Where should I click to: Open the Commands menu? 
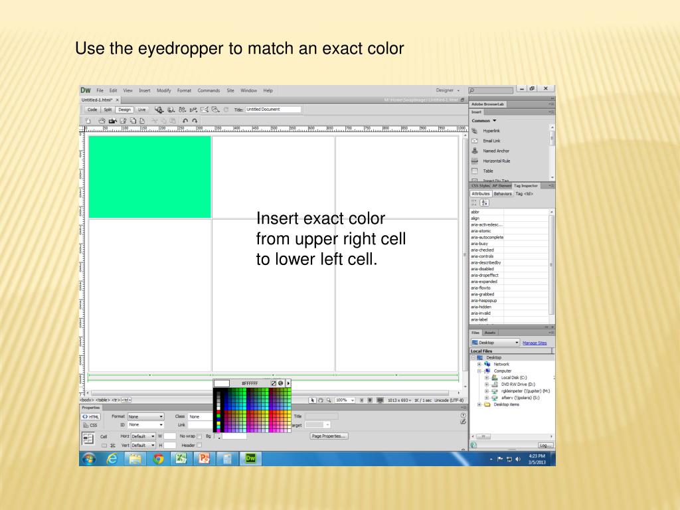tap(209, 90)
